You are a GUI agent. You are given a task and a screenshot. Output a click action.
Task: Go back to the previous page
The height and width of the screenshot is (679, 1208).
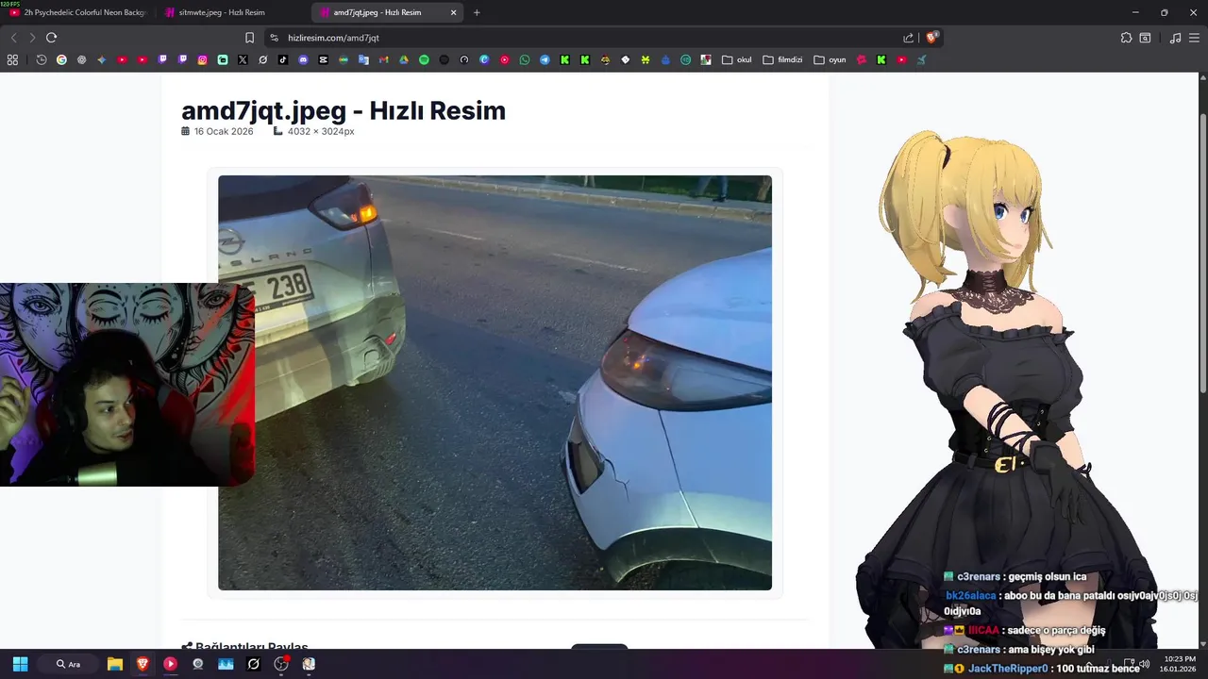(13, 38)
